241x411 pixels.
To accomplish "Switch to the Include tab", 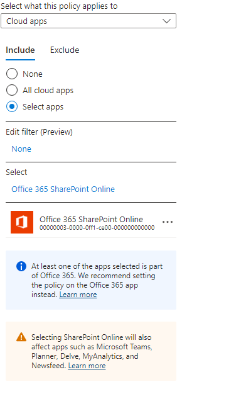I will [x=20, y=50].
